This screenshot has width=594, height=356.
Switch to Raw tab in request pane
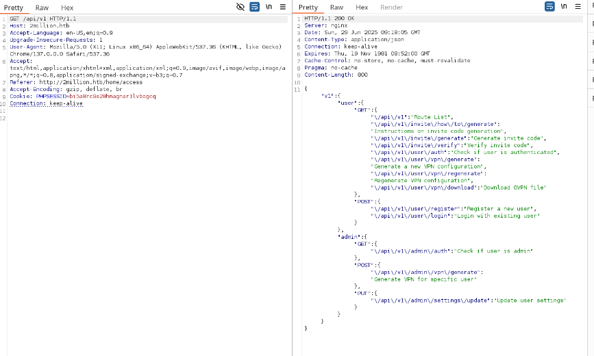point(42,8)
